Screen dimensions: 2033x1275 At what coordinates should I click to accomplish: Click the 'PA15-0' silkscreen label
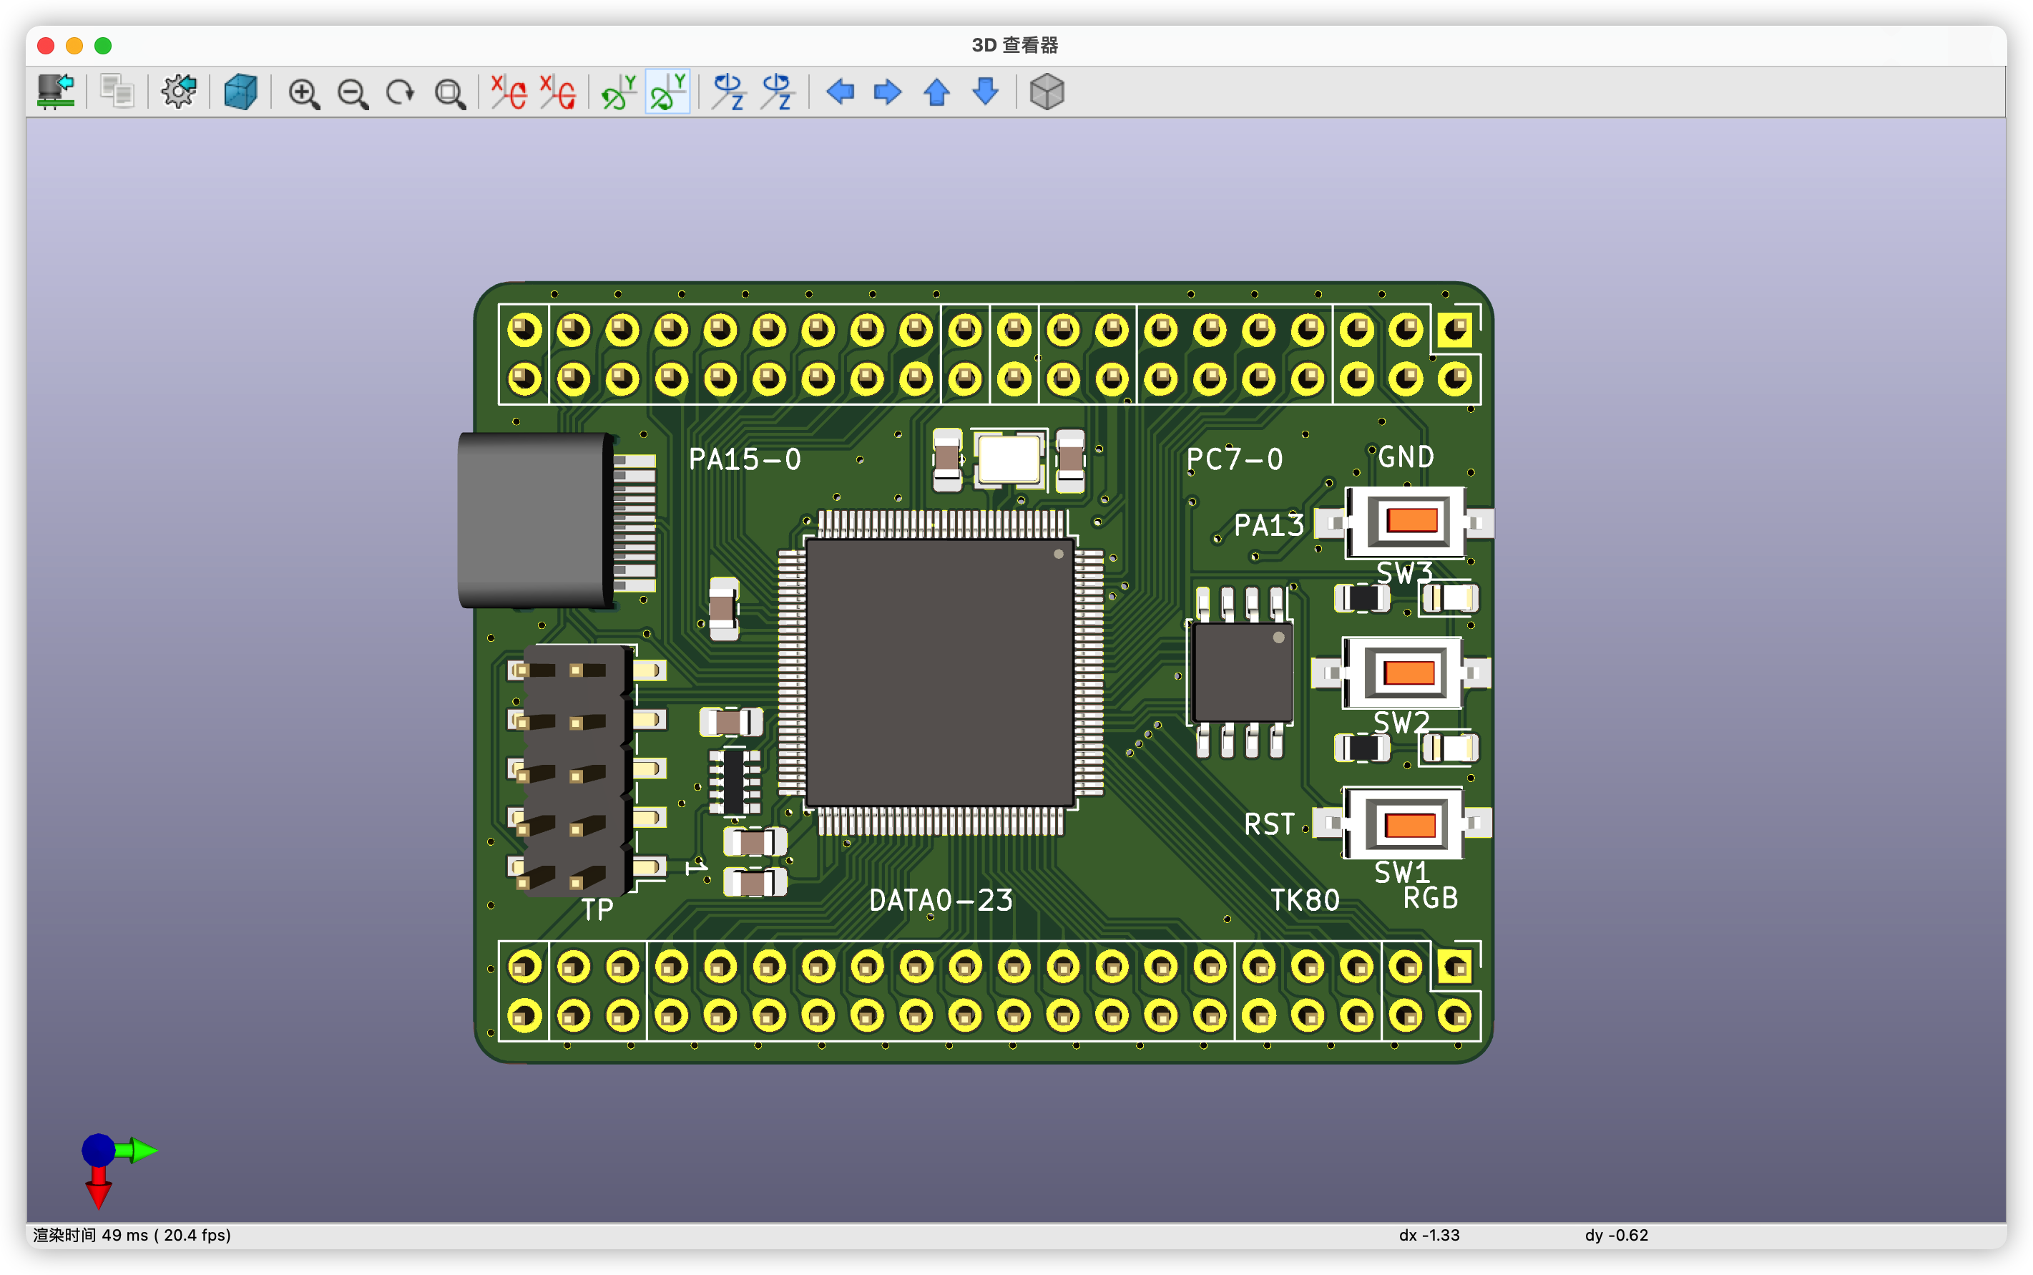[x=745, y=459]
